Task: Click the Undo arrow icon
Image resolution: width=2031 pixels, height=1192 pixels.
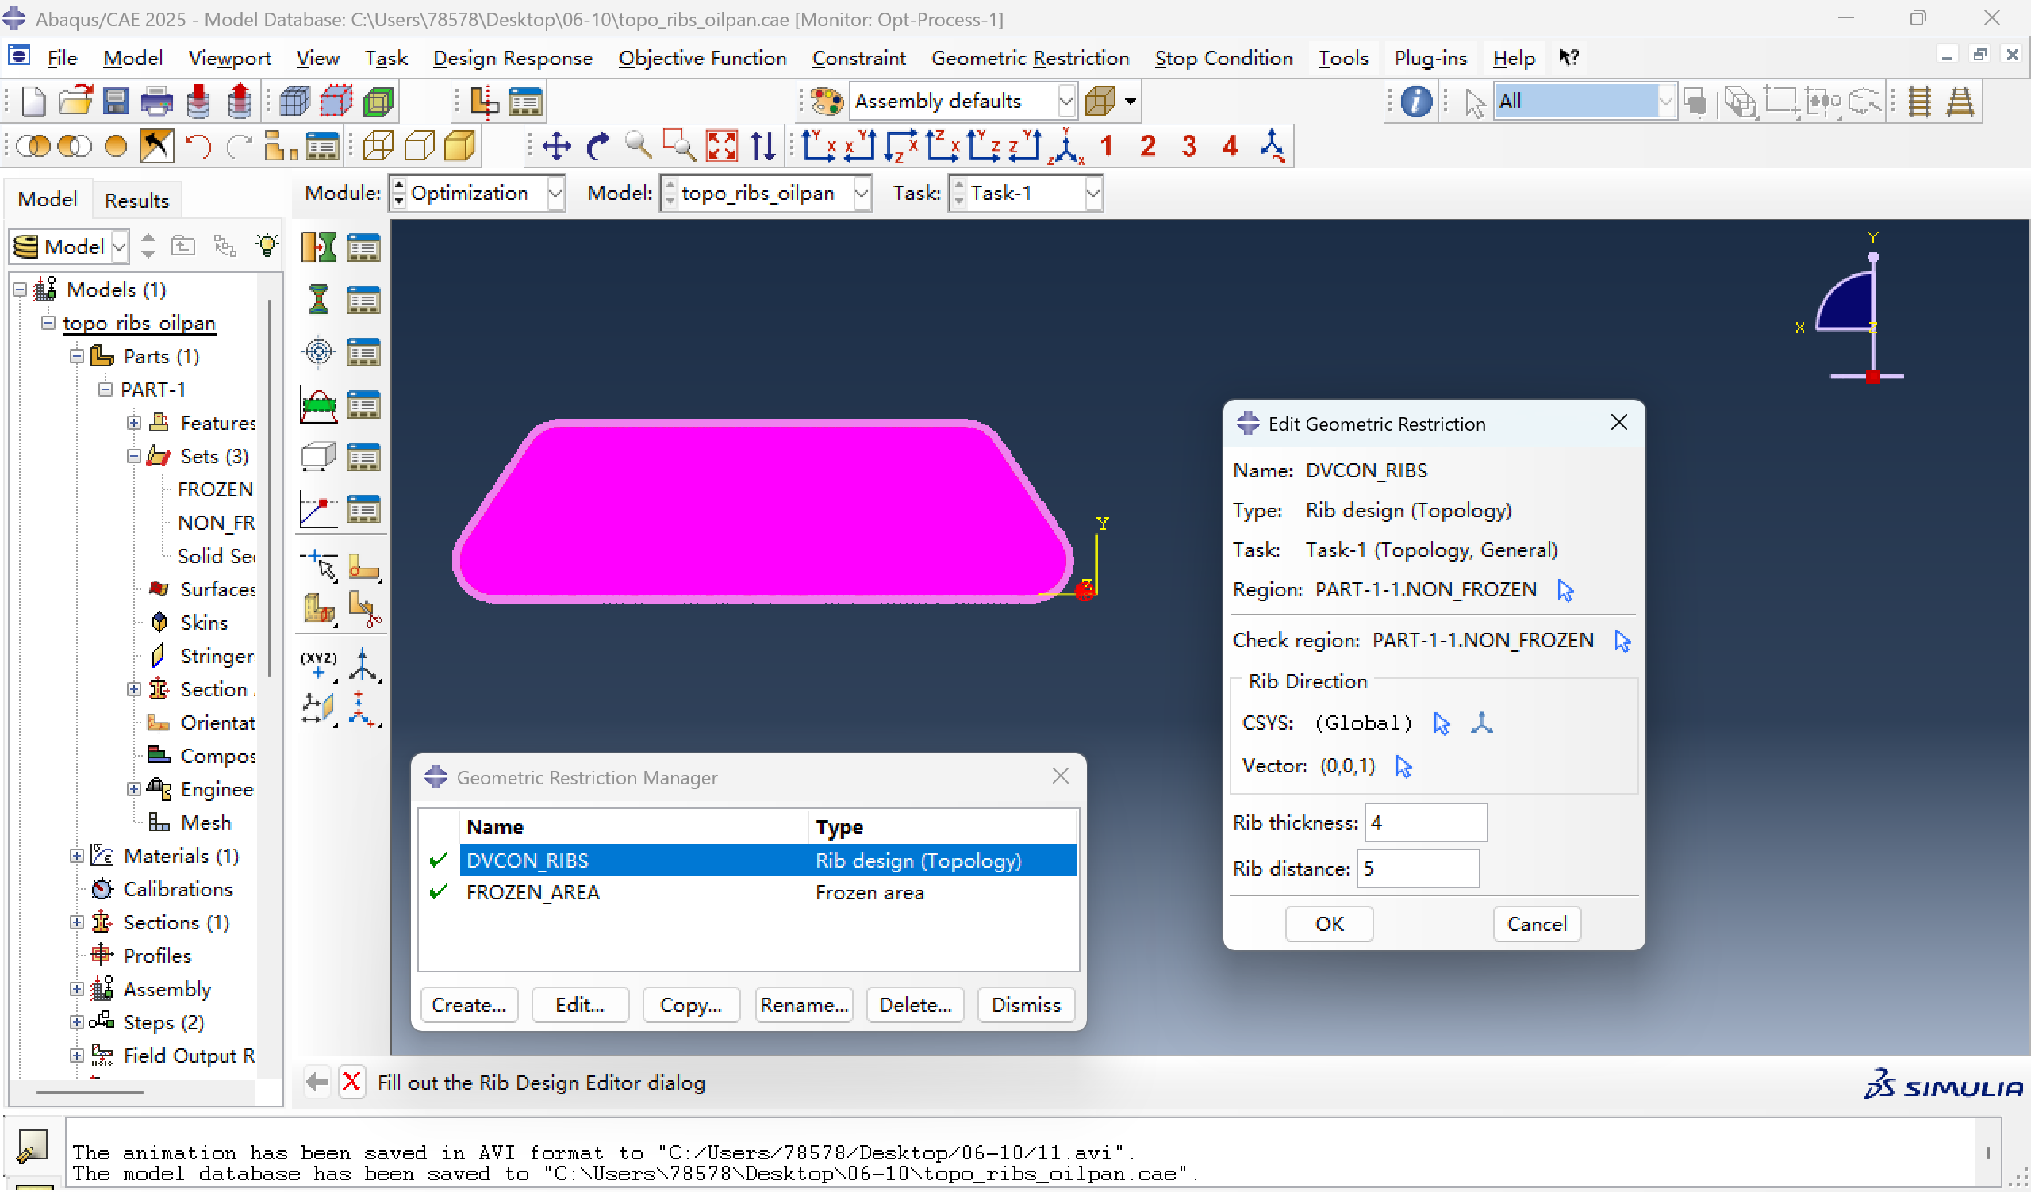Action: (198, 147)
